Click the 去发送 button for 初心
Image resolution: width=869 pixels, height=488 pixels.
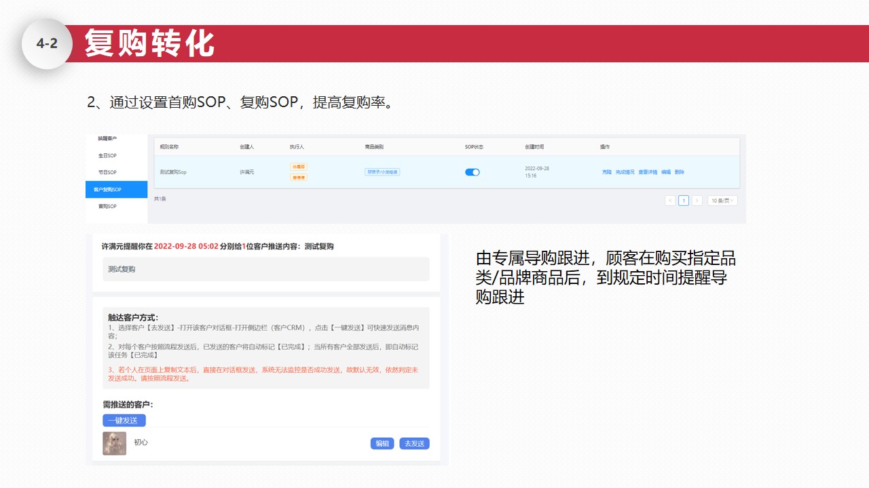tap(414, 444)
